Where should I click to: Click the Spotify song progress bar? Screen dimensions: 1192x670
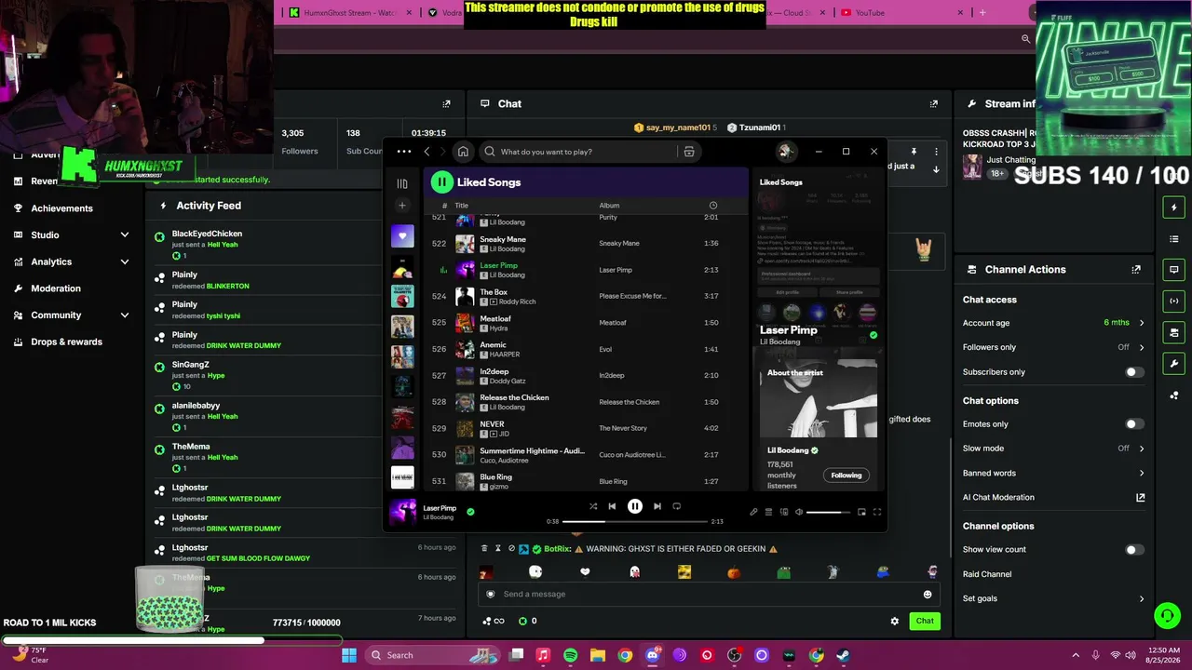(635, 521)
